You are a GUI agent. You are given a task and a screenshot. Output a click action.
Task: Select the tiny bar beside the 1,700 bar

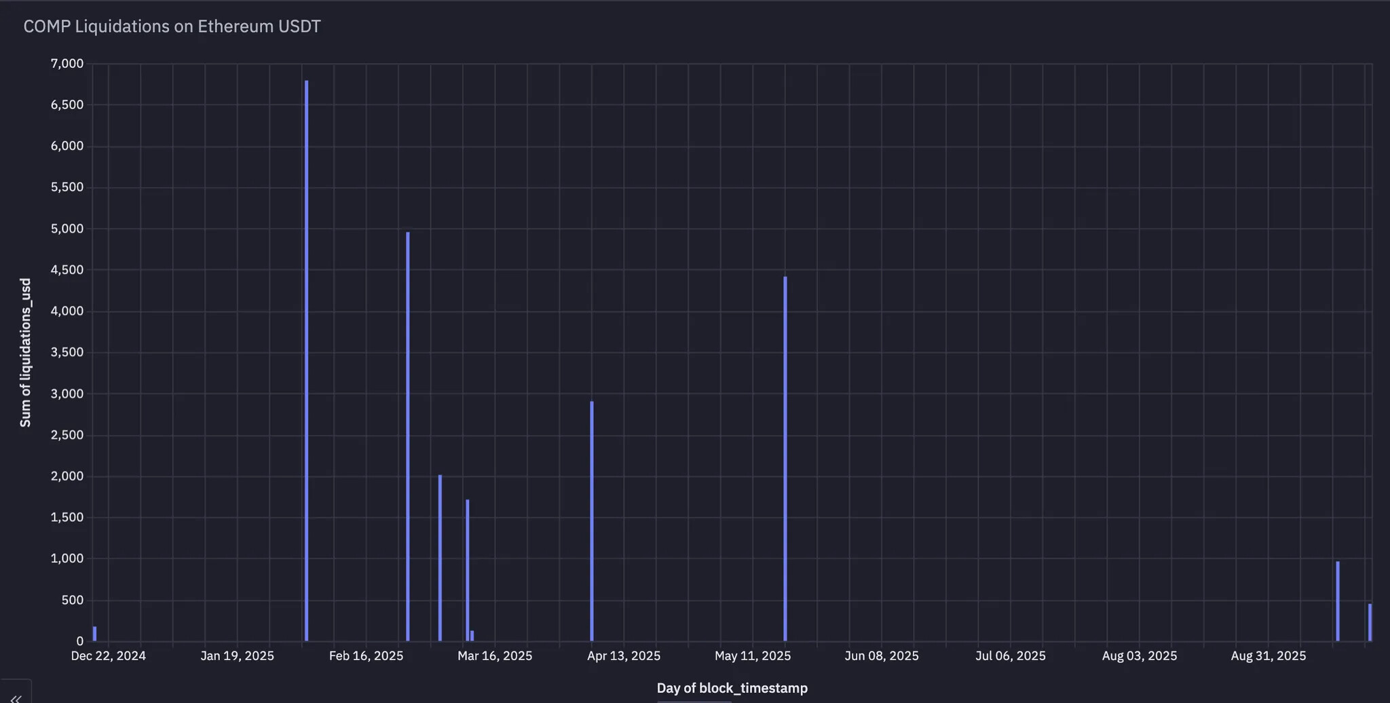[472, 636]
